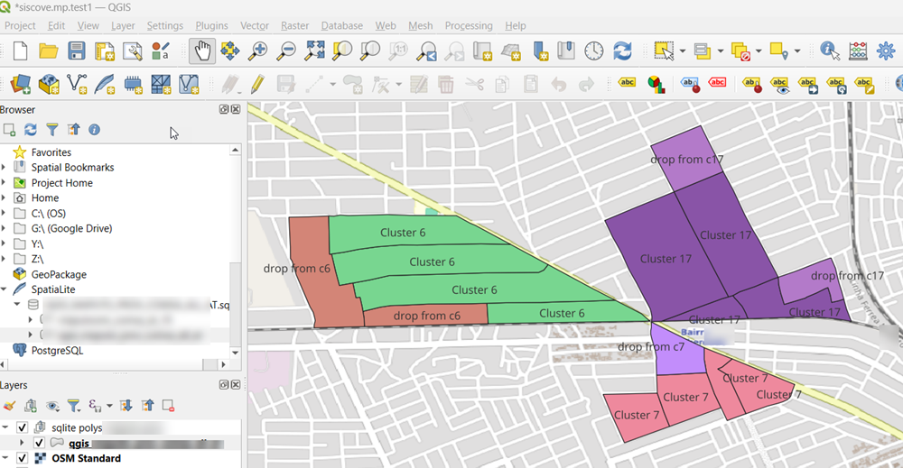Refresh the map canvas
Image resolution: width=903 pixels, height=468 pixels.
(x=622, y=51)
